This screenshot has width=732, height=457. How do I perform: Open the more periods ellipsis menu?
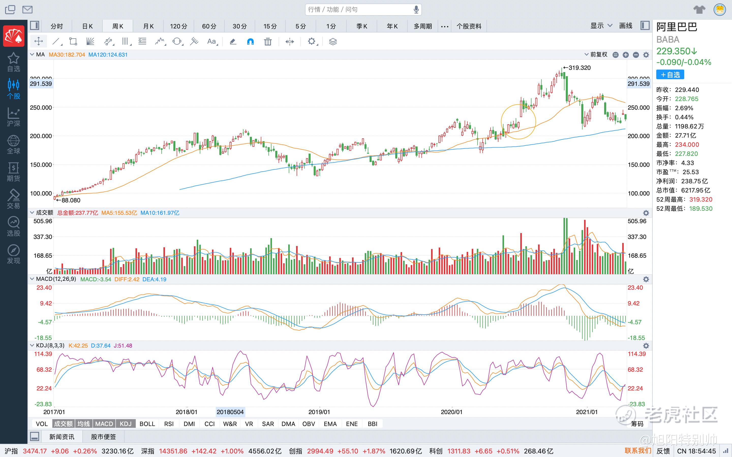click(444, 26)
